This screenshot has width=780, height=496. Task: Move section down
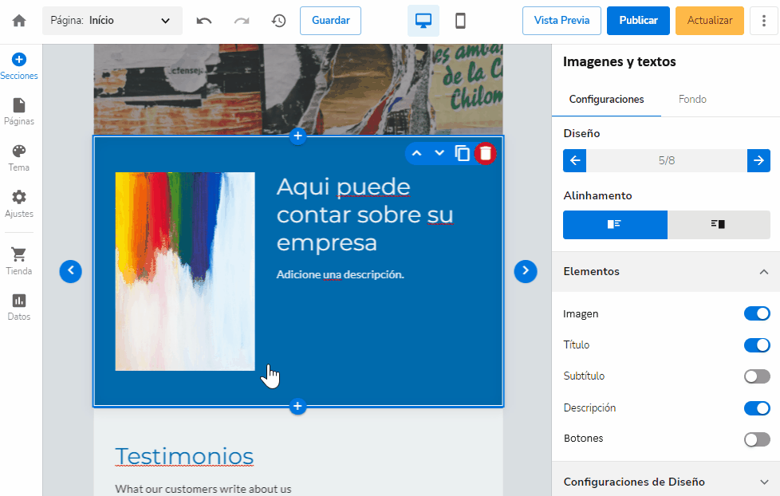click(x=439, y=153)
